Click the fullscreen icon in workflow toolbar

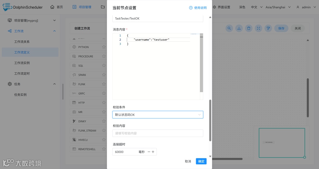click(x=258, y=28)
